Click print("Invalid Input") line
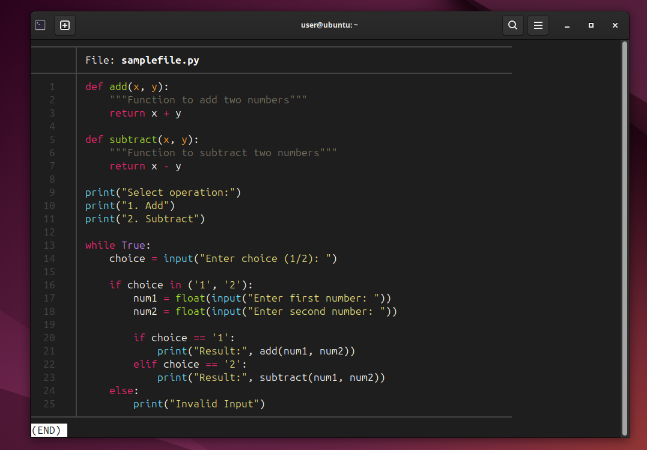This screenshot has height=450, width=647. [x=199, y=404]
